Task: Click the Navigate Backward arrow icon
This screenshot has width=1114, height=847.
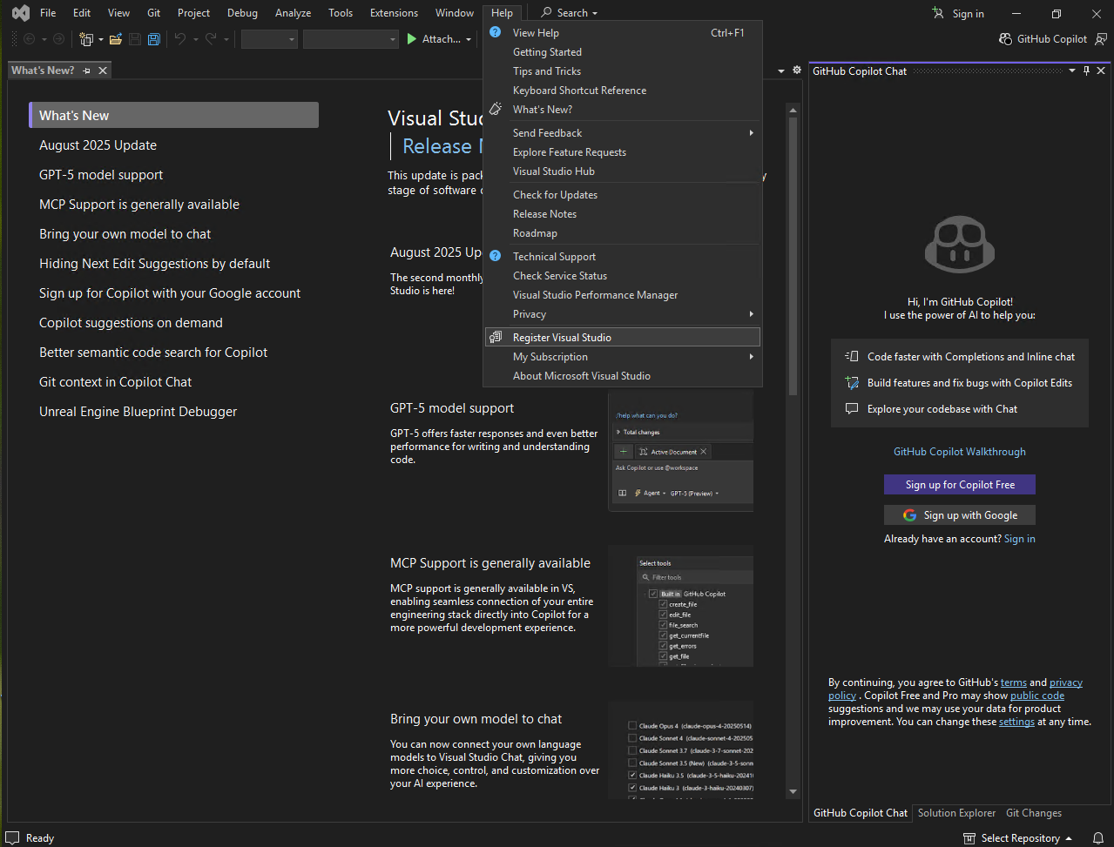Action: point(29,39)
